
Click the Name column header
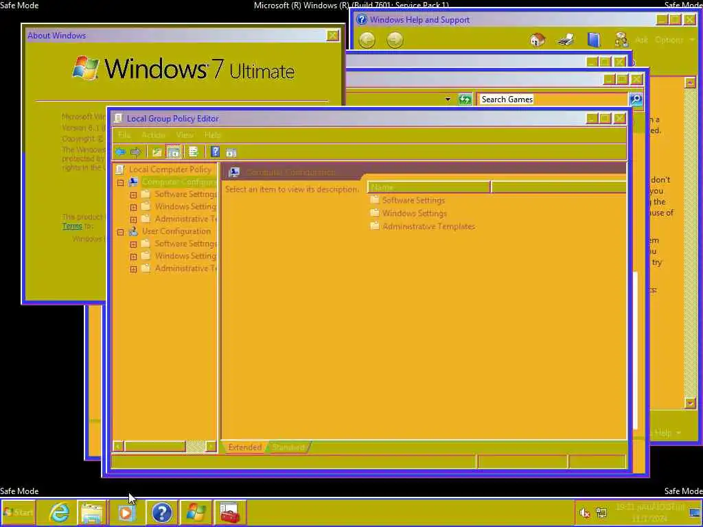[x=428, y=187]
